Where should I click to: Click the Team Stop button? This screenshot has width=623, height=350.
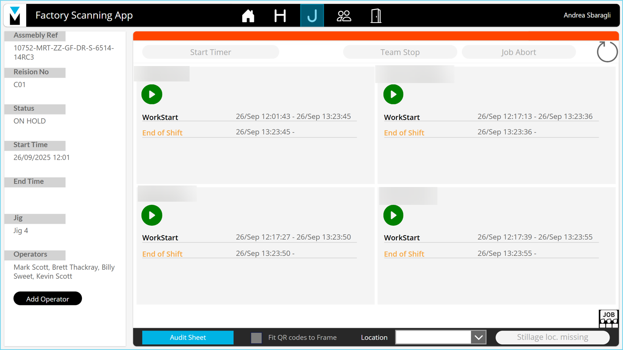pos(400,52)
